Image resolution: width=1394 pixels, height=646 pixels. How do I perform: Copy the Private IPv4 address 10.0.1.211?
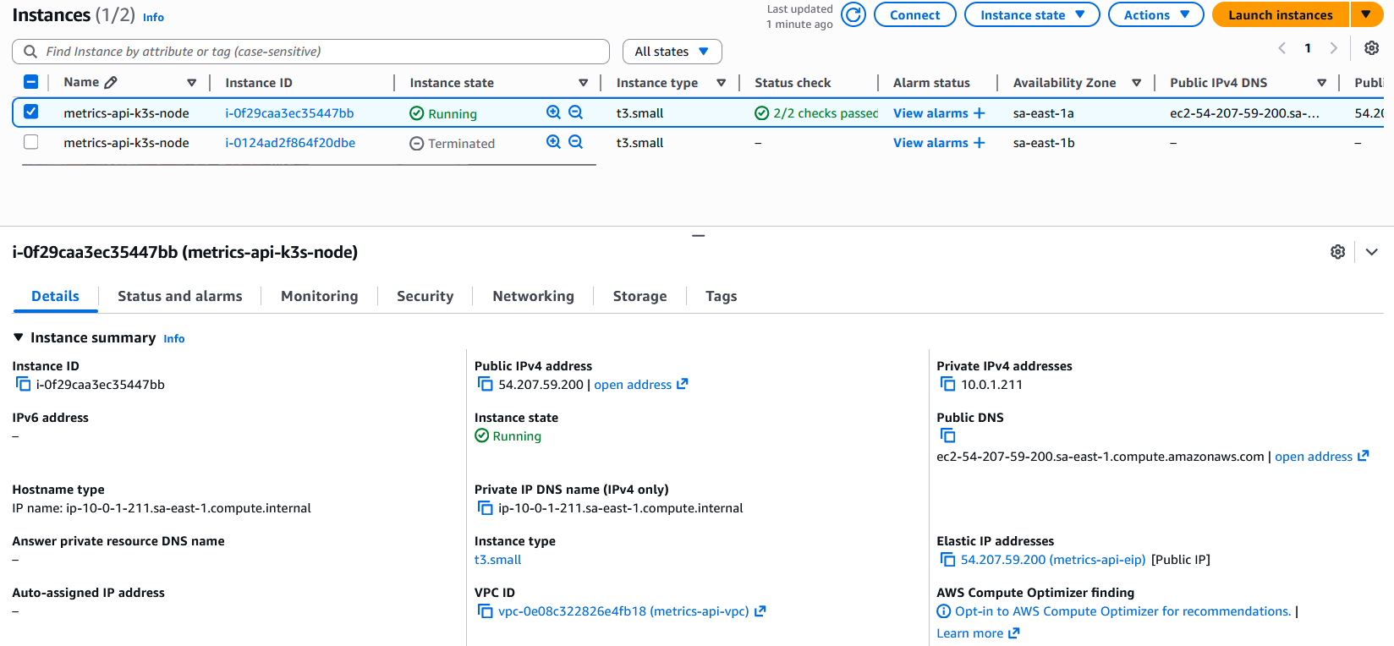[947, 385]
